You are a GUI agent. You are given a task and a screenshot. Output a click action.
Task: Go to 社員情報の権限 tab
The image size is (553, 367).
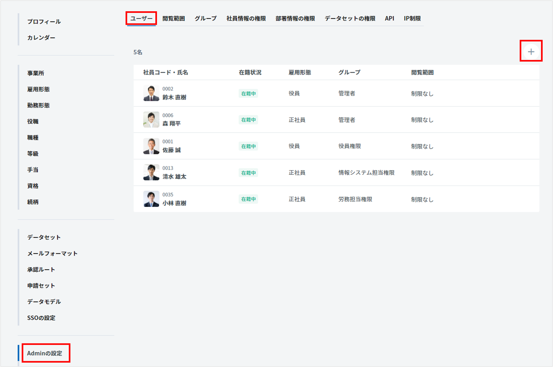click(246, 19)
